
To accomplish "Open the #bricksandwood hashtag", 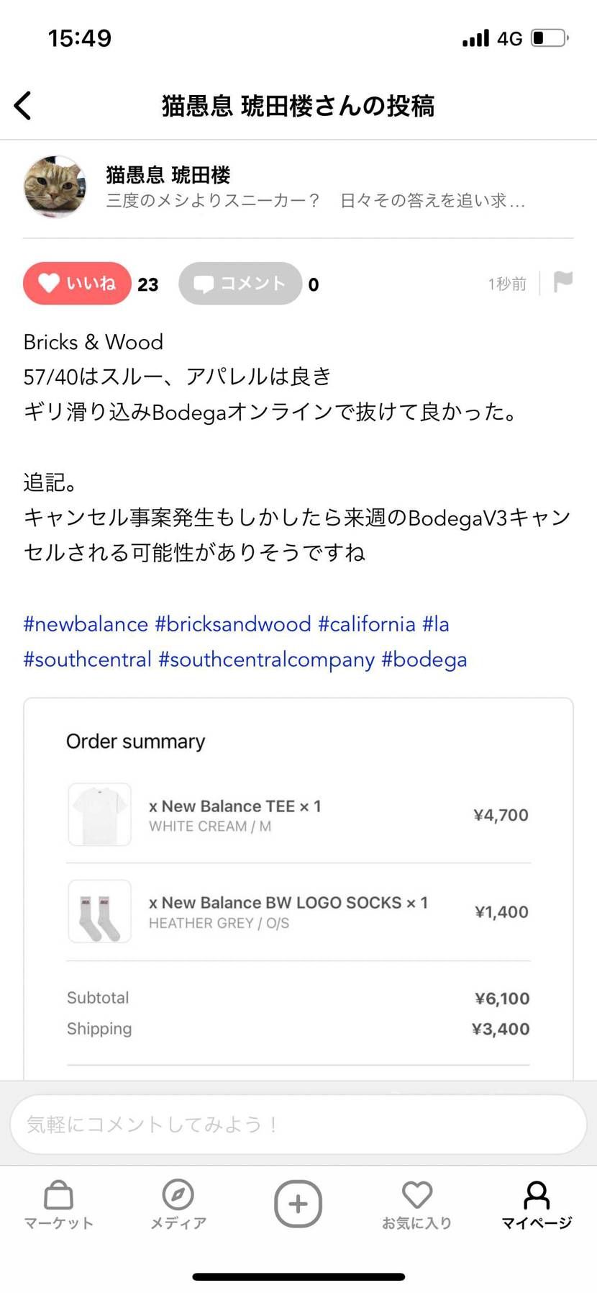I will click(233, 624).
